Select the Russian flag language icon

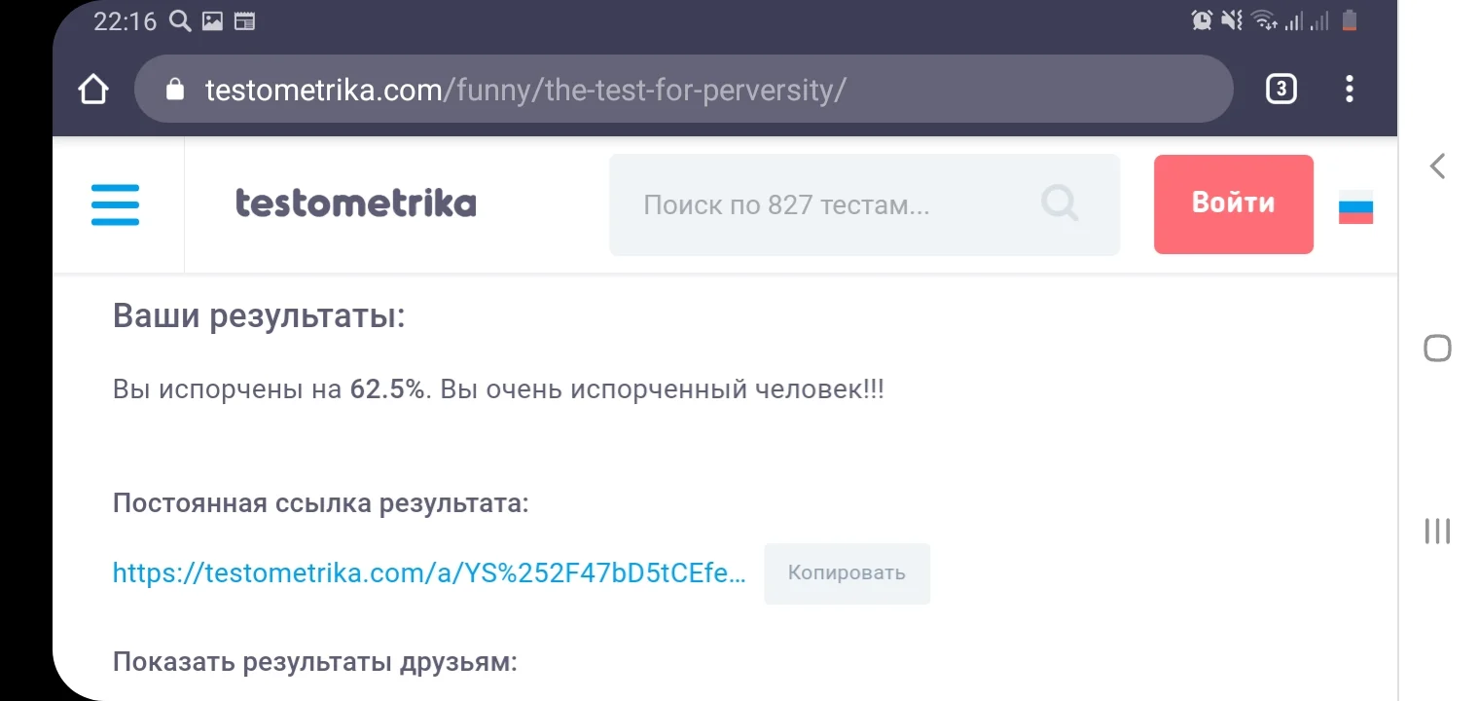pos(1356,206)
